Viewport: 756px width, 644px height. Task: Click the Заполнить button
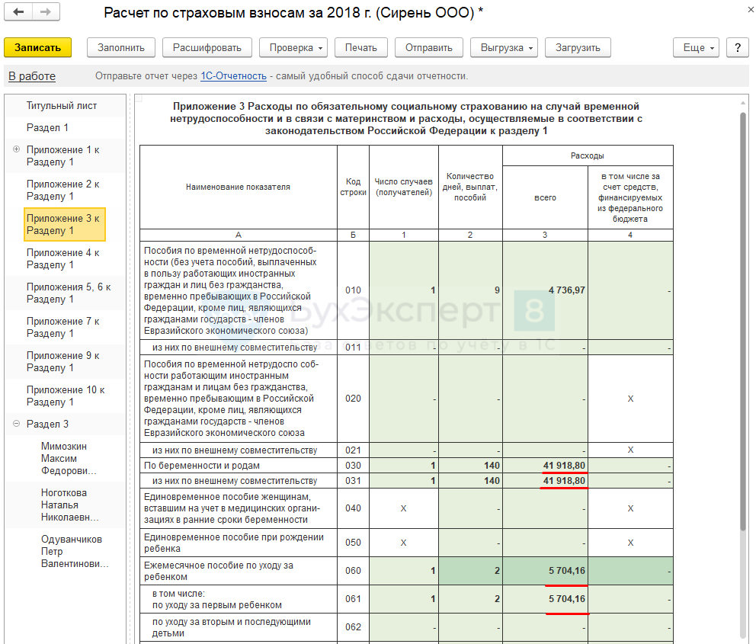(121, 47)
